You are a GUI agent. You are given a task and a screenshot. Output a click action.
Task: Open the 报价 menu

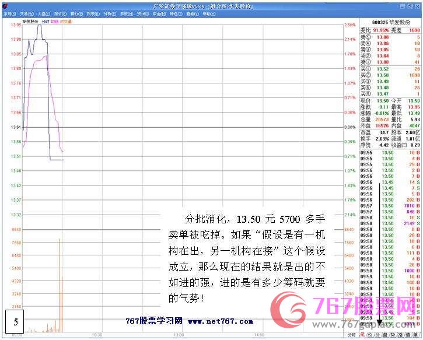click(x=61, y=14)
